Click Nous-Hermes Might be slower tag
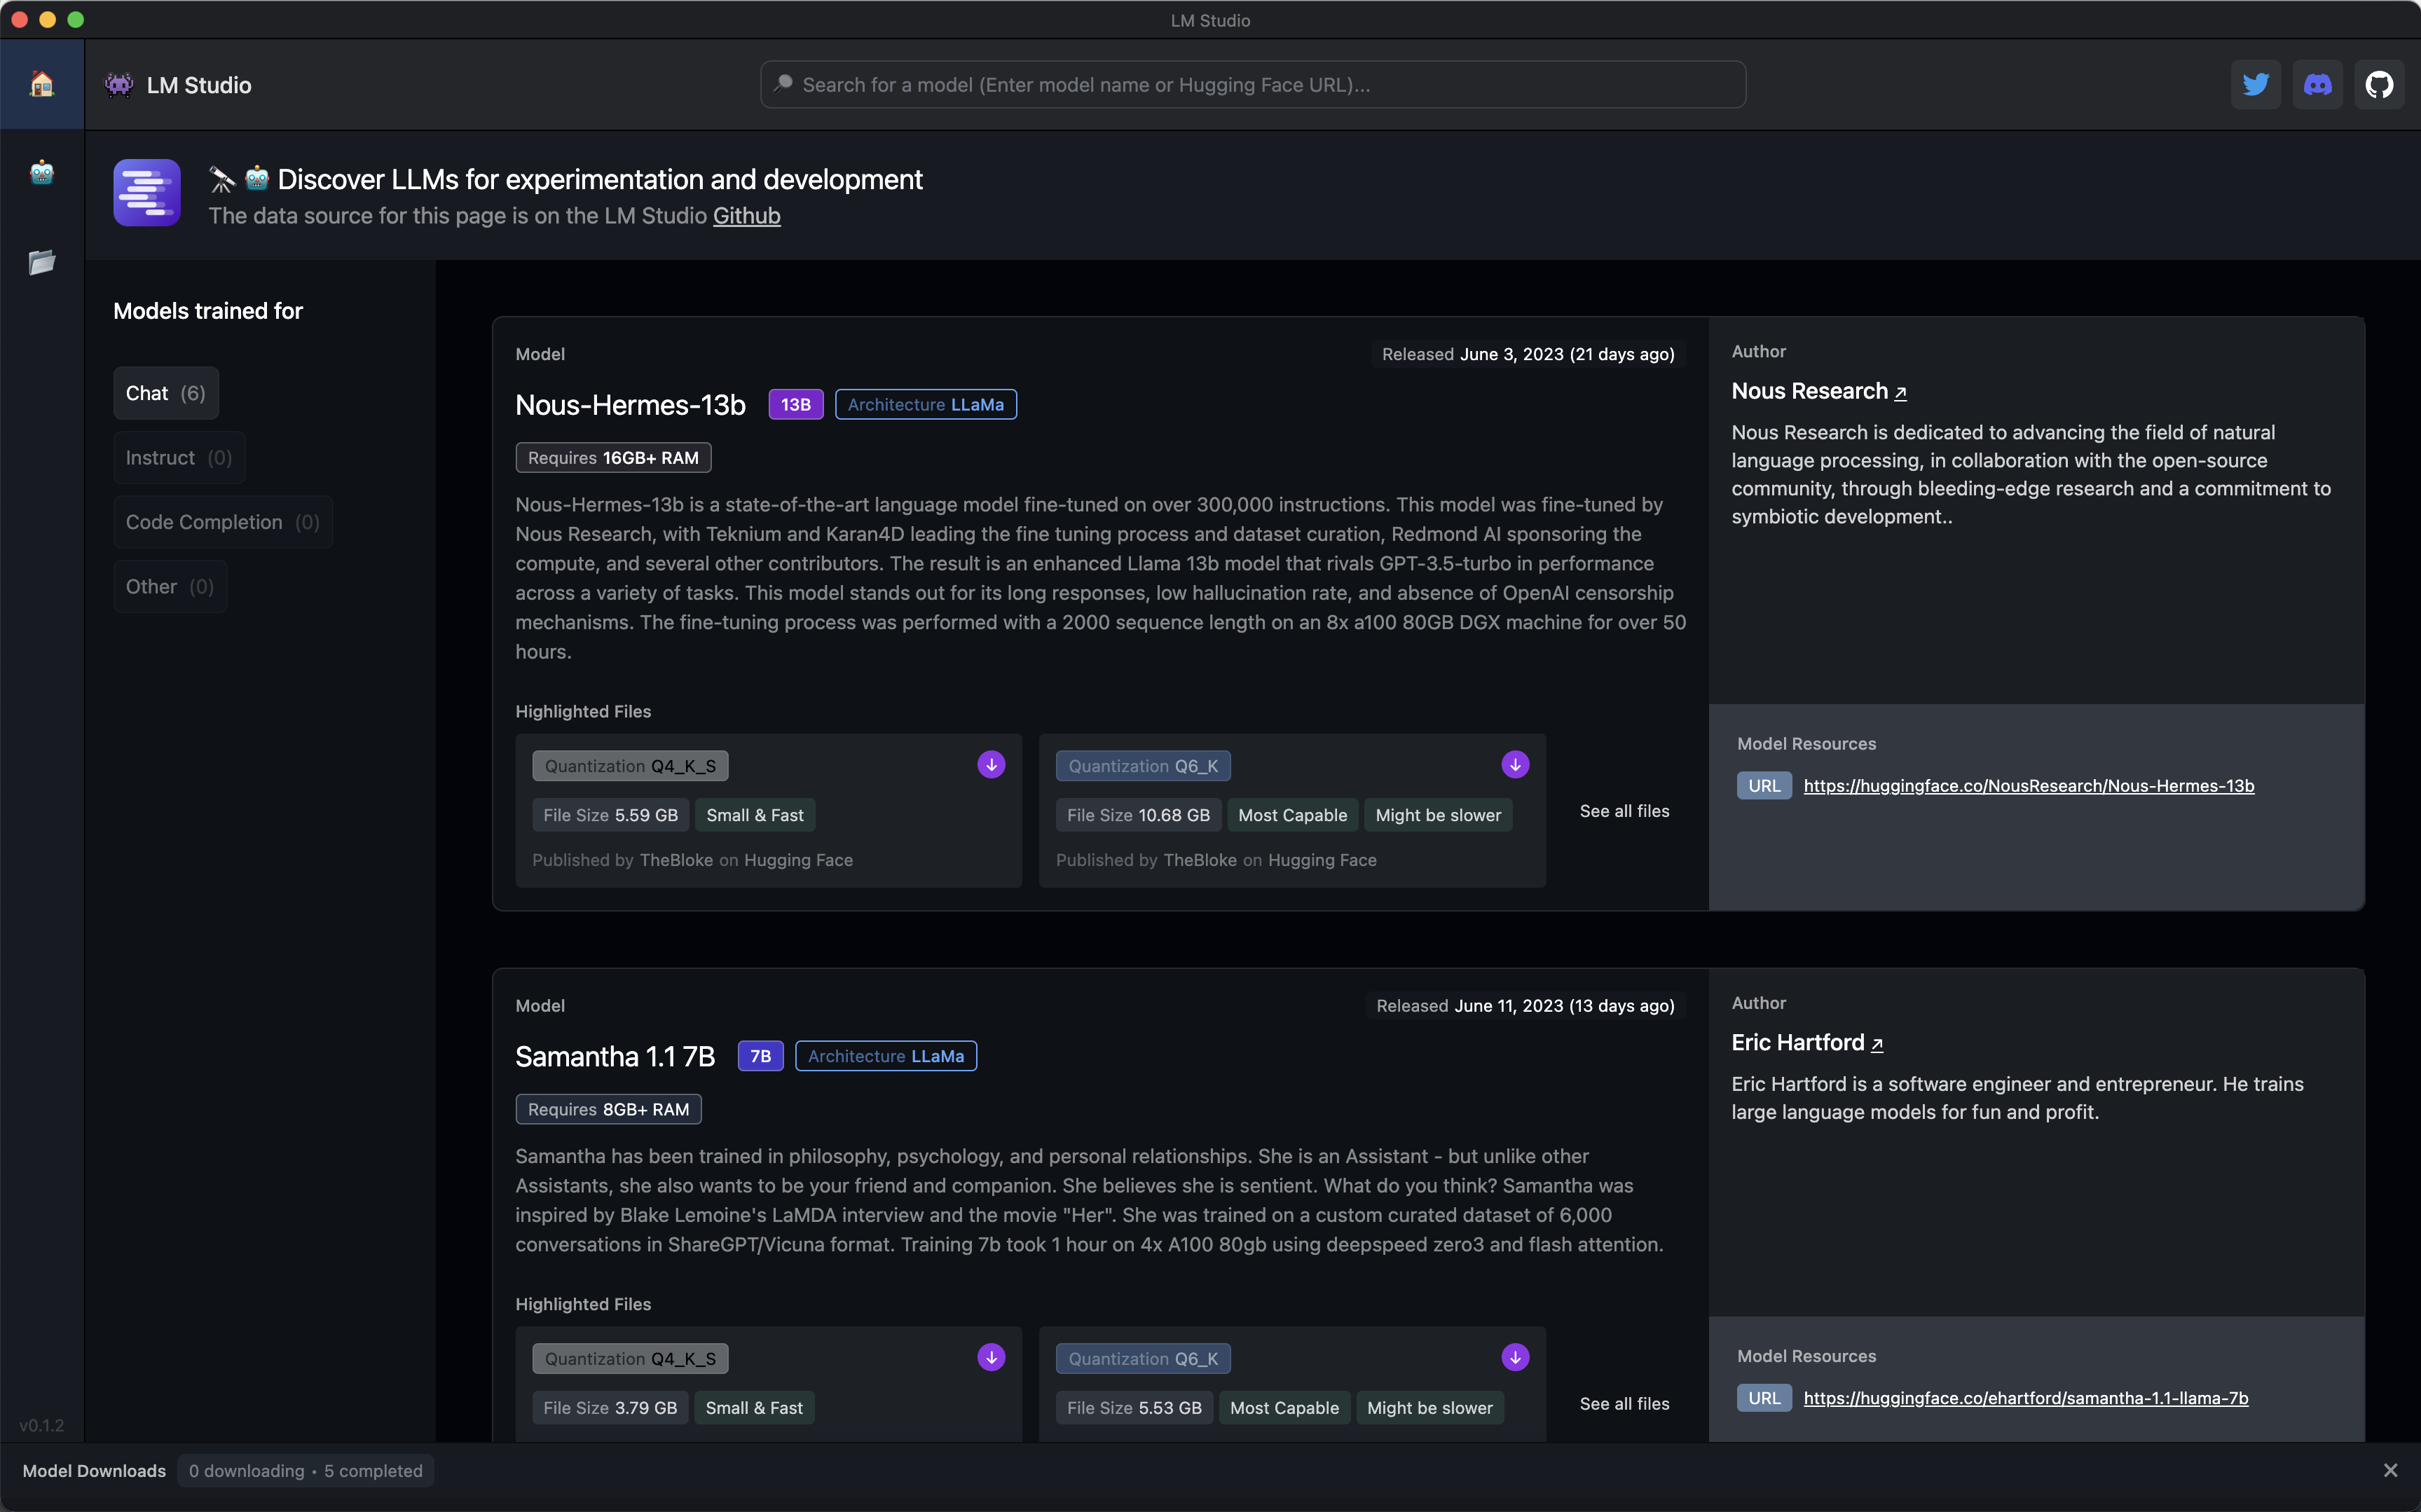The height and width of the screenshot is (1512, 2421). 1438,815
